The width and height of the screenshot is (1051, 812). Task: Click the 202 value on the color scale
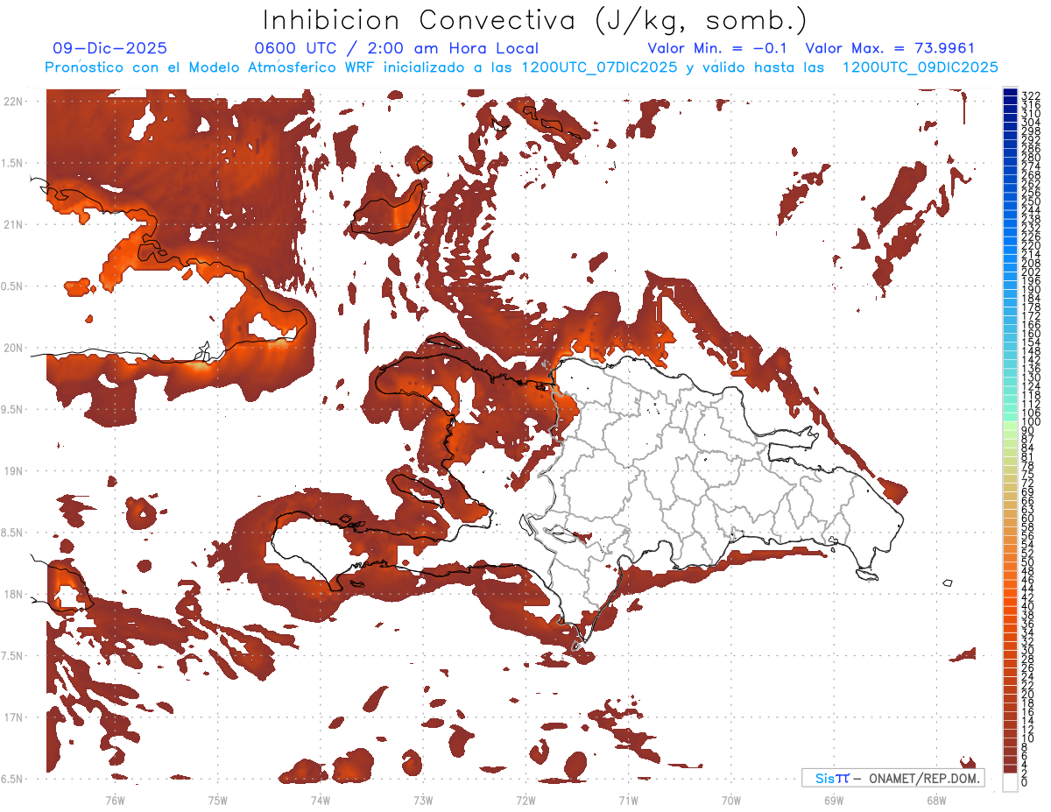point(1030,272)
